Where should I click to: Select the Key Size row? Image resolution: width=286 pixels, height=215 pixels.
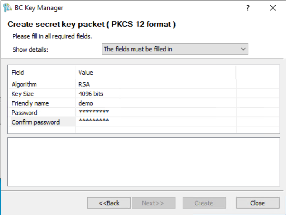pyautogui.click(x=23, y=94)
